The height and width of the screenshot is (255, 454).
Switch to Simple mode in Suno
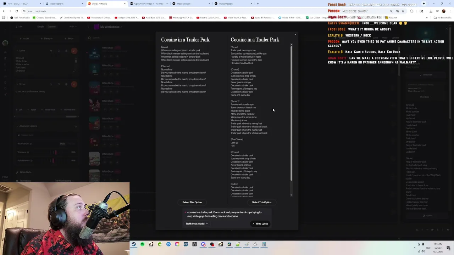[x=41, y=27]
